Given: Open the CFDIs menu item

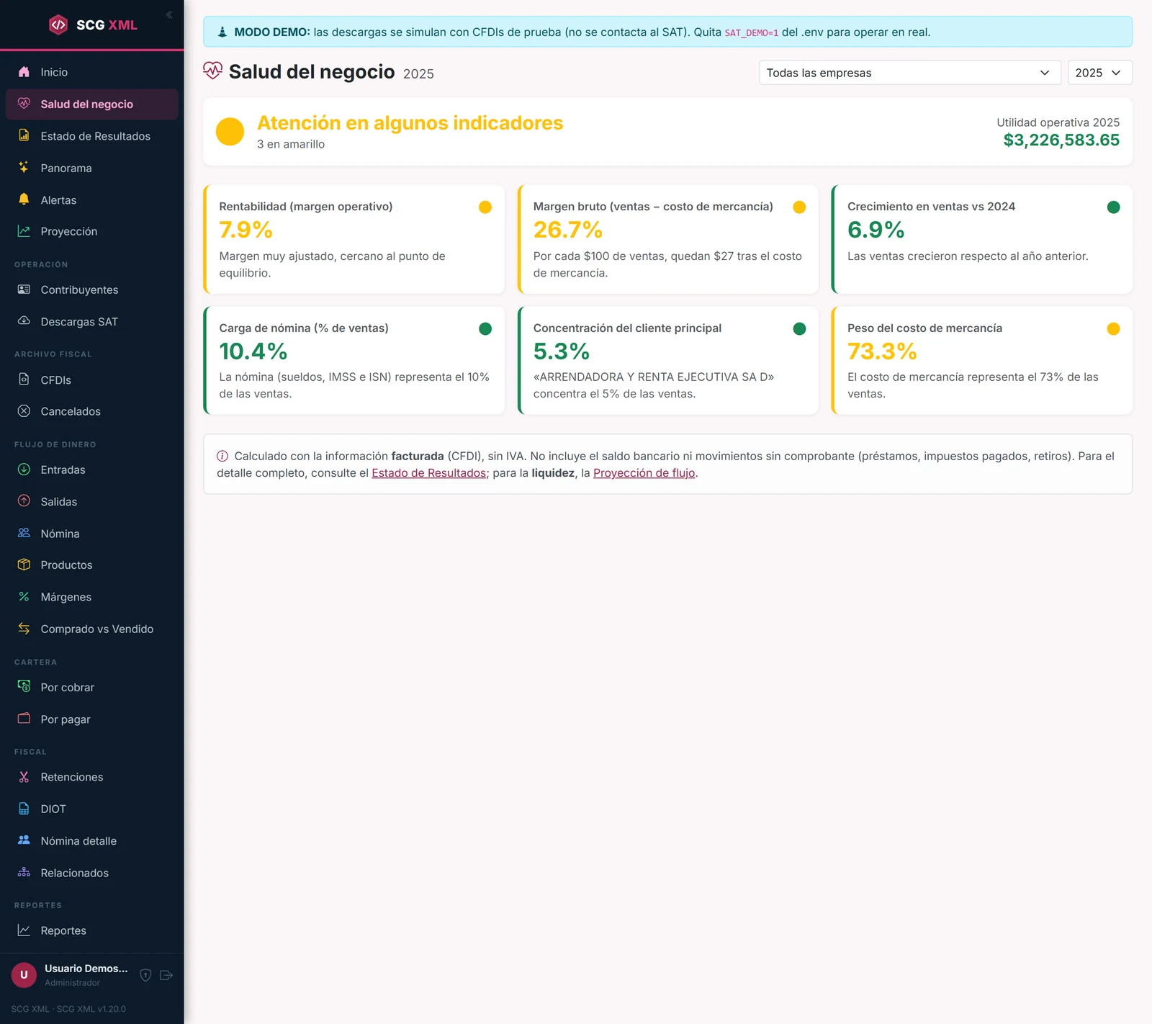Looking at the screenshot, I should tap(92, 379).
